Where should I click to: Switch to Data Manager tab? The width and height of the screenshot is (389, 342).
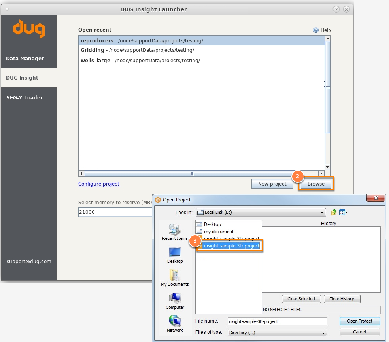pyautogui.click(x=29, y=58)
